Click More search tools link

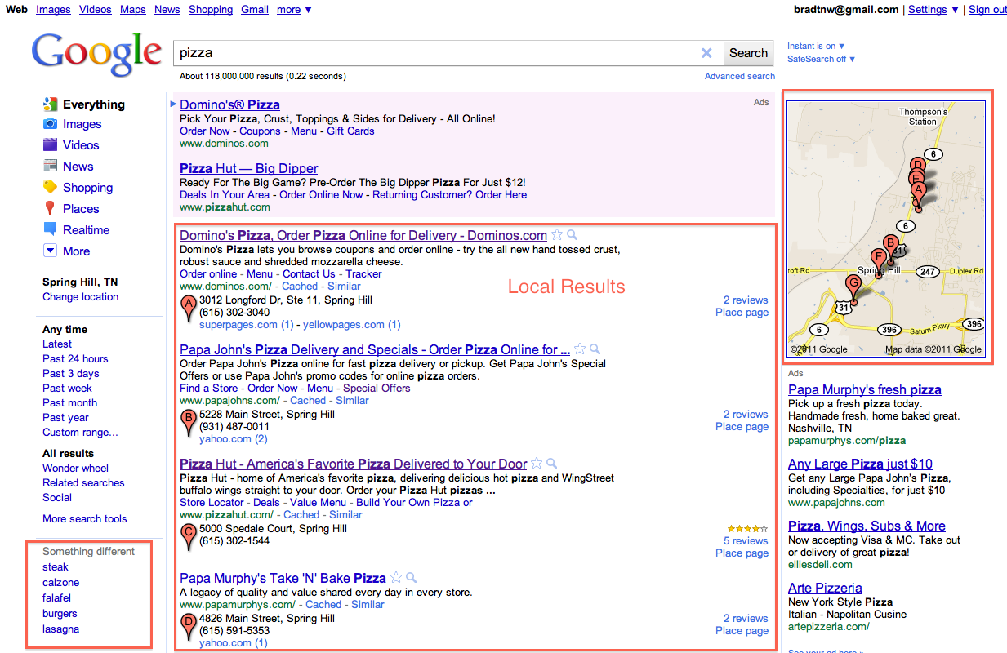point(85,519)
